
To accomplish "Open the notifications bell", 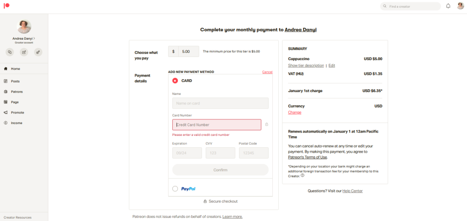I will [448, 6].
